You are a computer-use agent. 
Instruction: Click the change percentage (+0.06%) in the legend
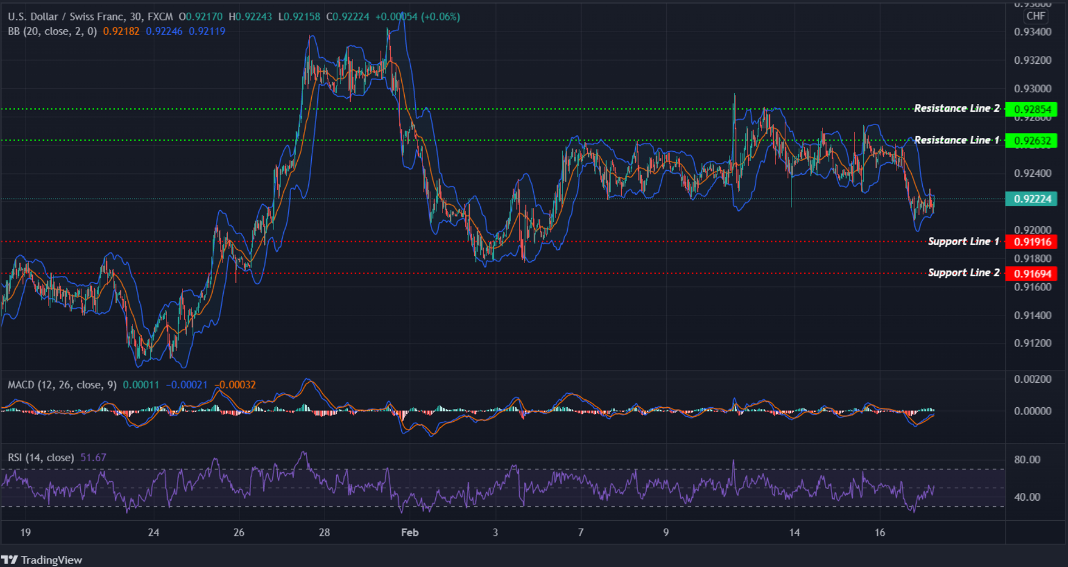(x=439, y=17)
